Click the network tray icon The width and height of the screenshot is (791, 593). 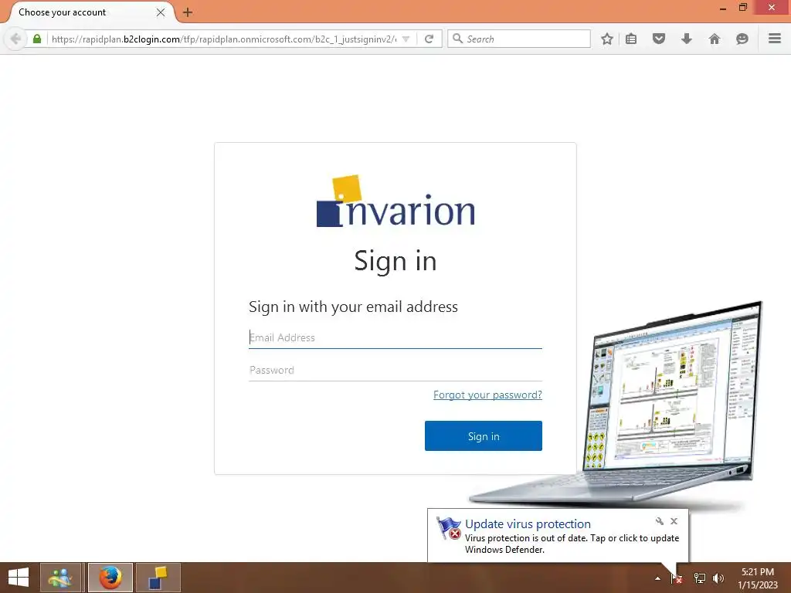point(700,578)
